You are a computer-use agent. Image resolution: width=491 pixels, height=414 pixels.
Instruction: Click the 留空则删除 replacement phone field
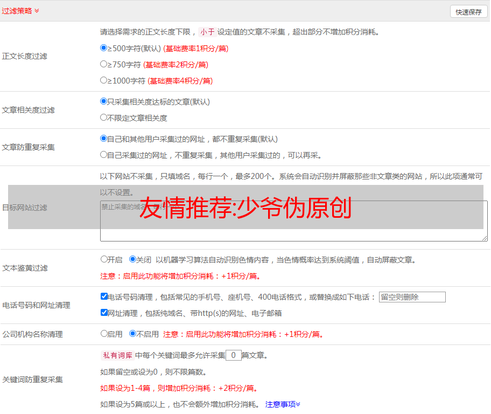coord(412,297)
